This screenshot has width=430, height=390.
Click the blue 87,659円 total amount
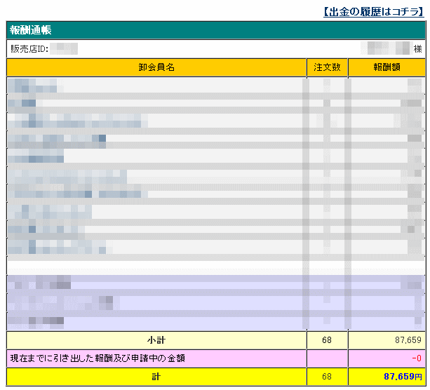coord(403,377)
